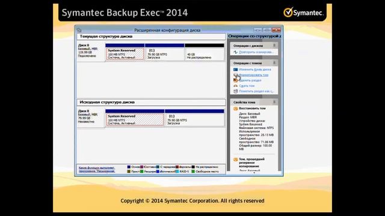Minimize the advanced disk configuration window

(258, 30)
